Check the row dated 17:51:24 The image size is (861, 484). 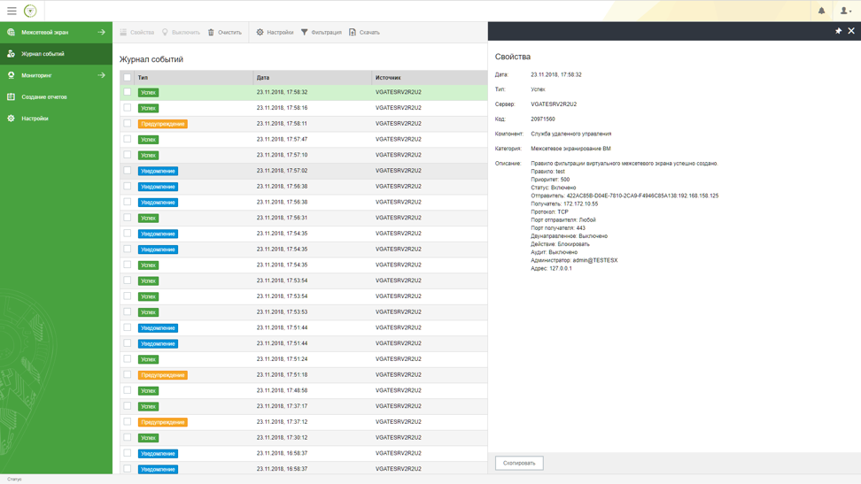(128, 359)
